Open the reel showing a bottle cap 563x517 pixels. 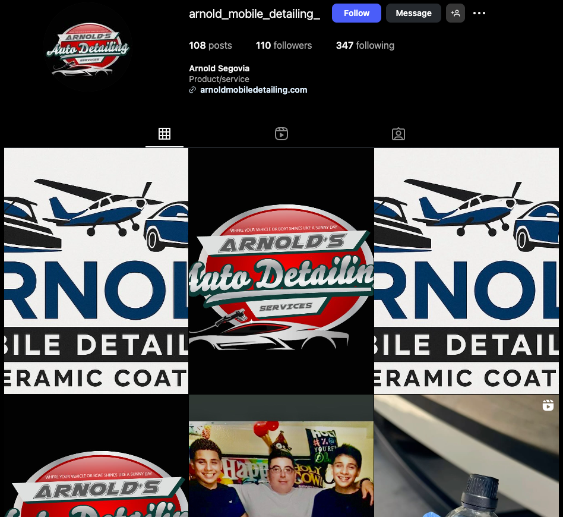pos(466,456)
